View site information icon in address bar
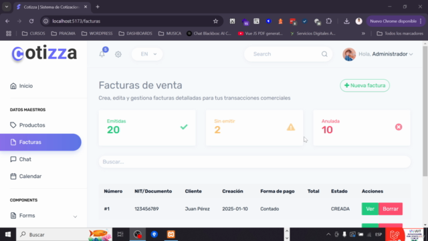Viewport: 428px width, 241px height. 46,21
